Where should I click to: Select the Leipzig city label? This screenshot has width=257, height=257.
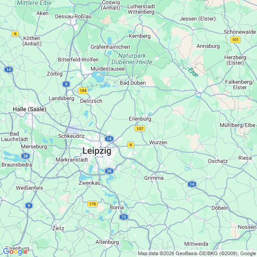(97, 151)
